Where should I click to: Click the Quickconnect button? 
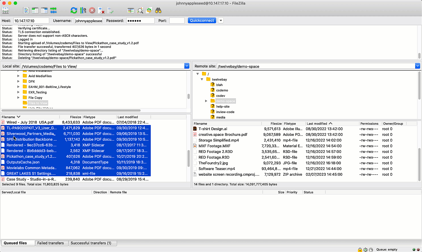point(202,21)
